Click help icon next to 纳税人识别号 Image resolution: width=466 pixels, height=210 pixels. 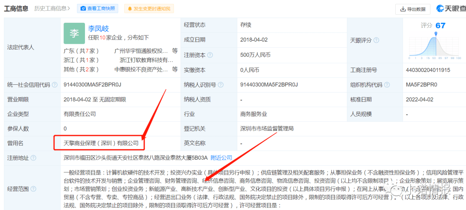pos(220,85)
